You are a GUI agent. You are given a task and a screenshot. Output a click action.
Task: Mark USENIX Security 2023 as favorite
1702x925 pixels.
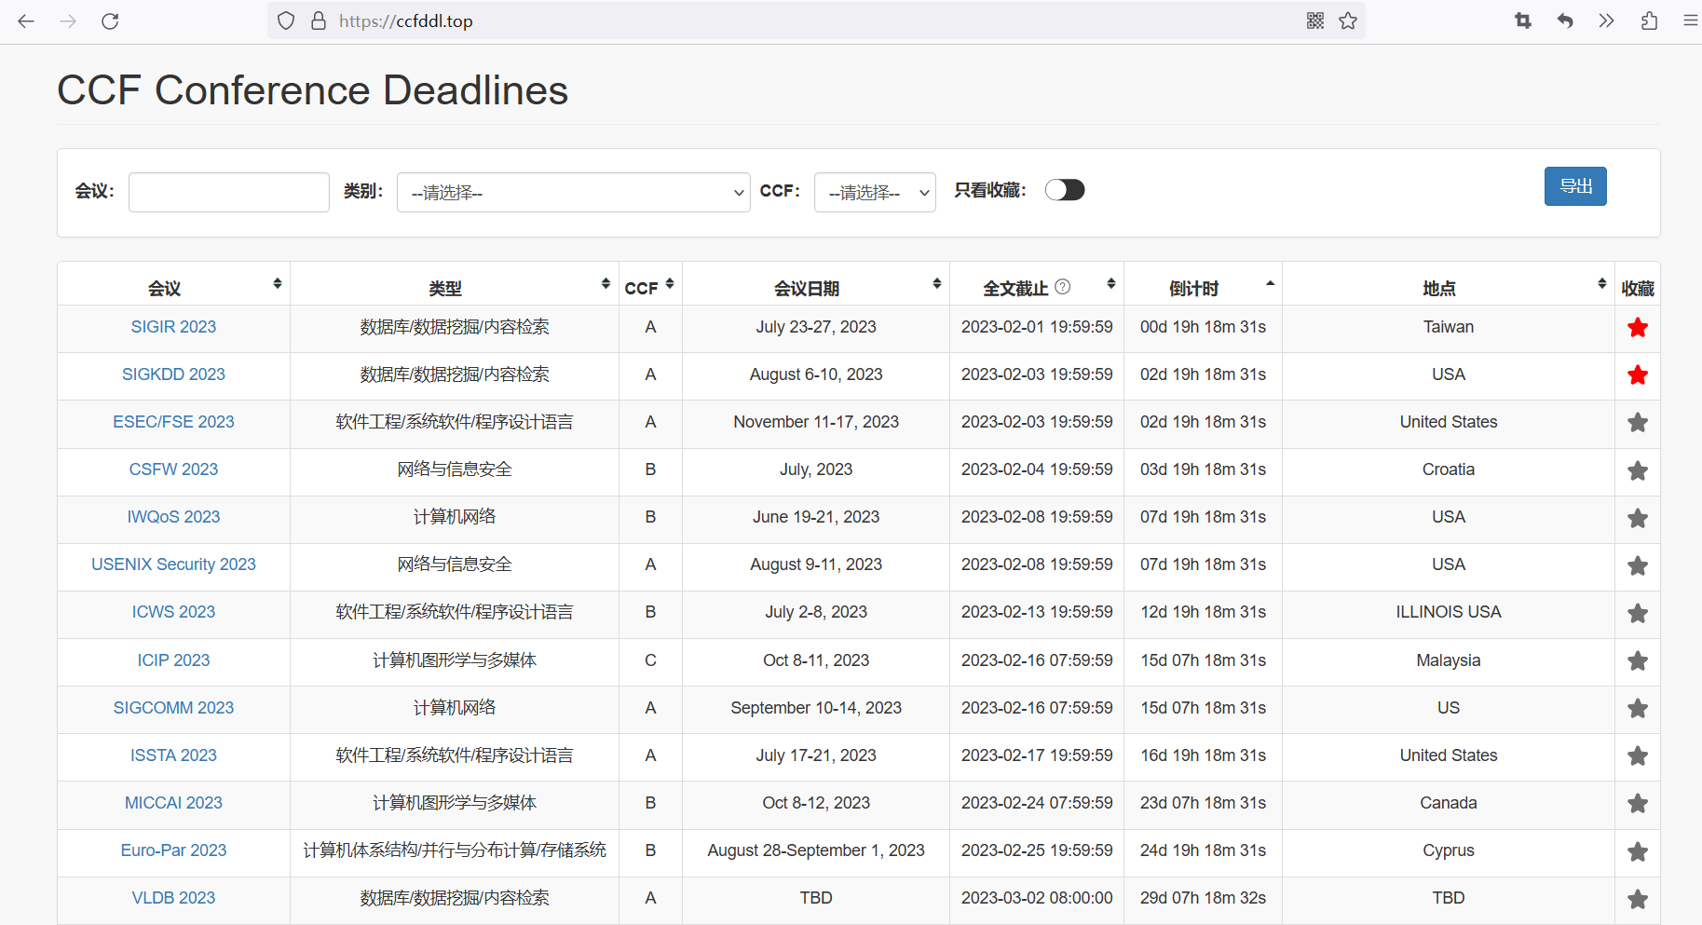(x=1637, y=565)
